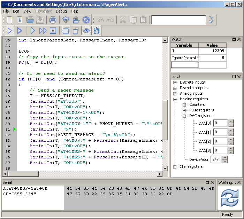The height and width of the screenshot is (219, 244).
Task: Collapse the DAC registers tree node
Action: (184, 116)
